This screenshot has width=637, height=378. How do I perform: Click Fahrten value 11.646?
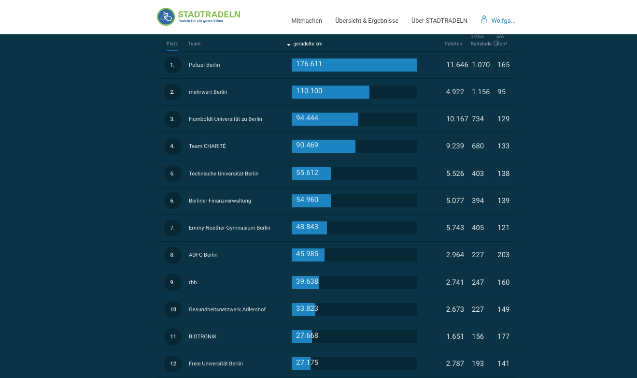457,65
